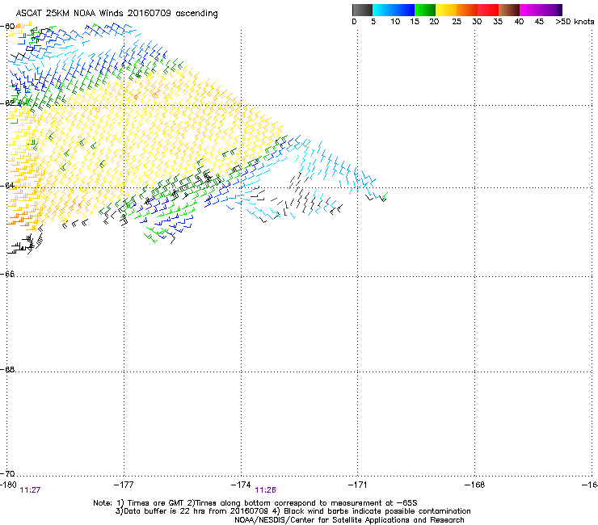This screenshot has width=598, height=525.
Task: Click the purple '11:26' pass time
Action: pyautogui.click(x=265, y=490)
